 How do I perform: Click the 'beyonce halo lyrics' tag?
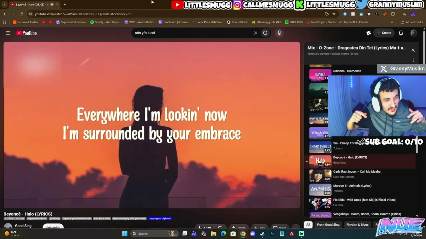(x=37, y=219)
